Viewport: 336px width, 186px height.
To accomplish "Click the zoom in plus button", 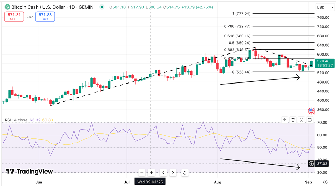I will pos(151,173).
